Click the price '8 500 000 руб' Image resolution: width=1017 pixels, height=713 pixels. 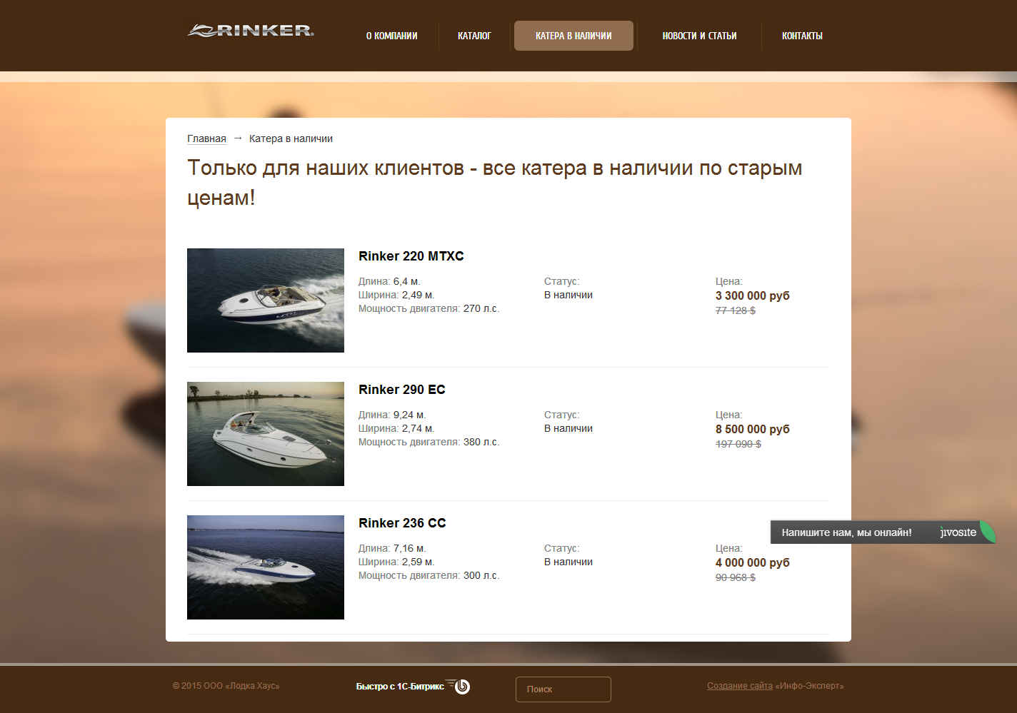click(x=753, y=429)
